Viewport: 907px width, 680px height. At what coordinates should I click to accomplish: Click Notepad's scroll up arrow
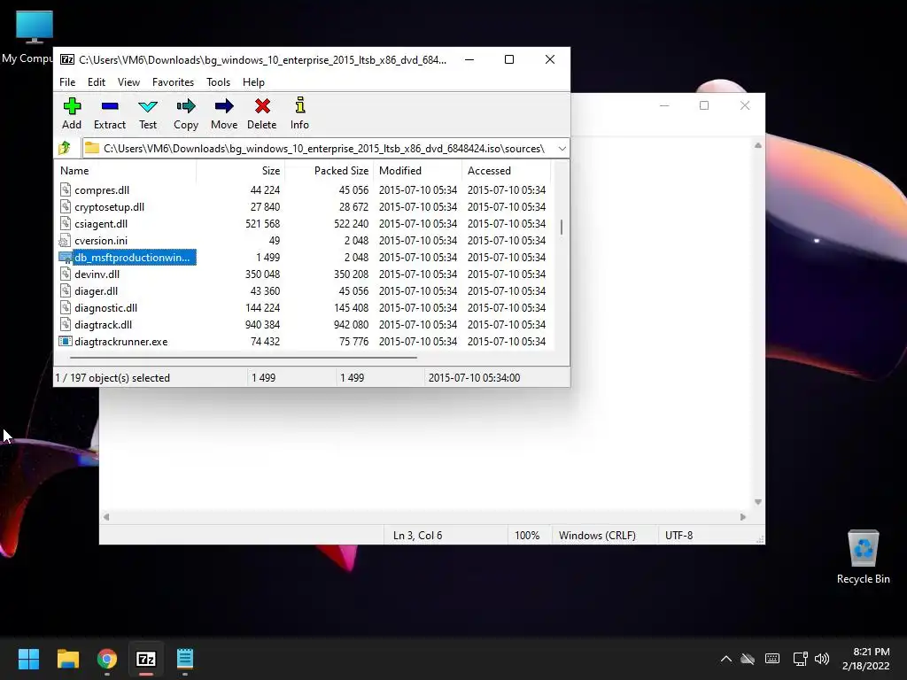tap(758, 146)
